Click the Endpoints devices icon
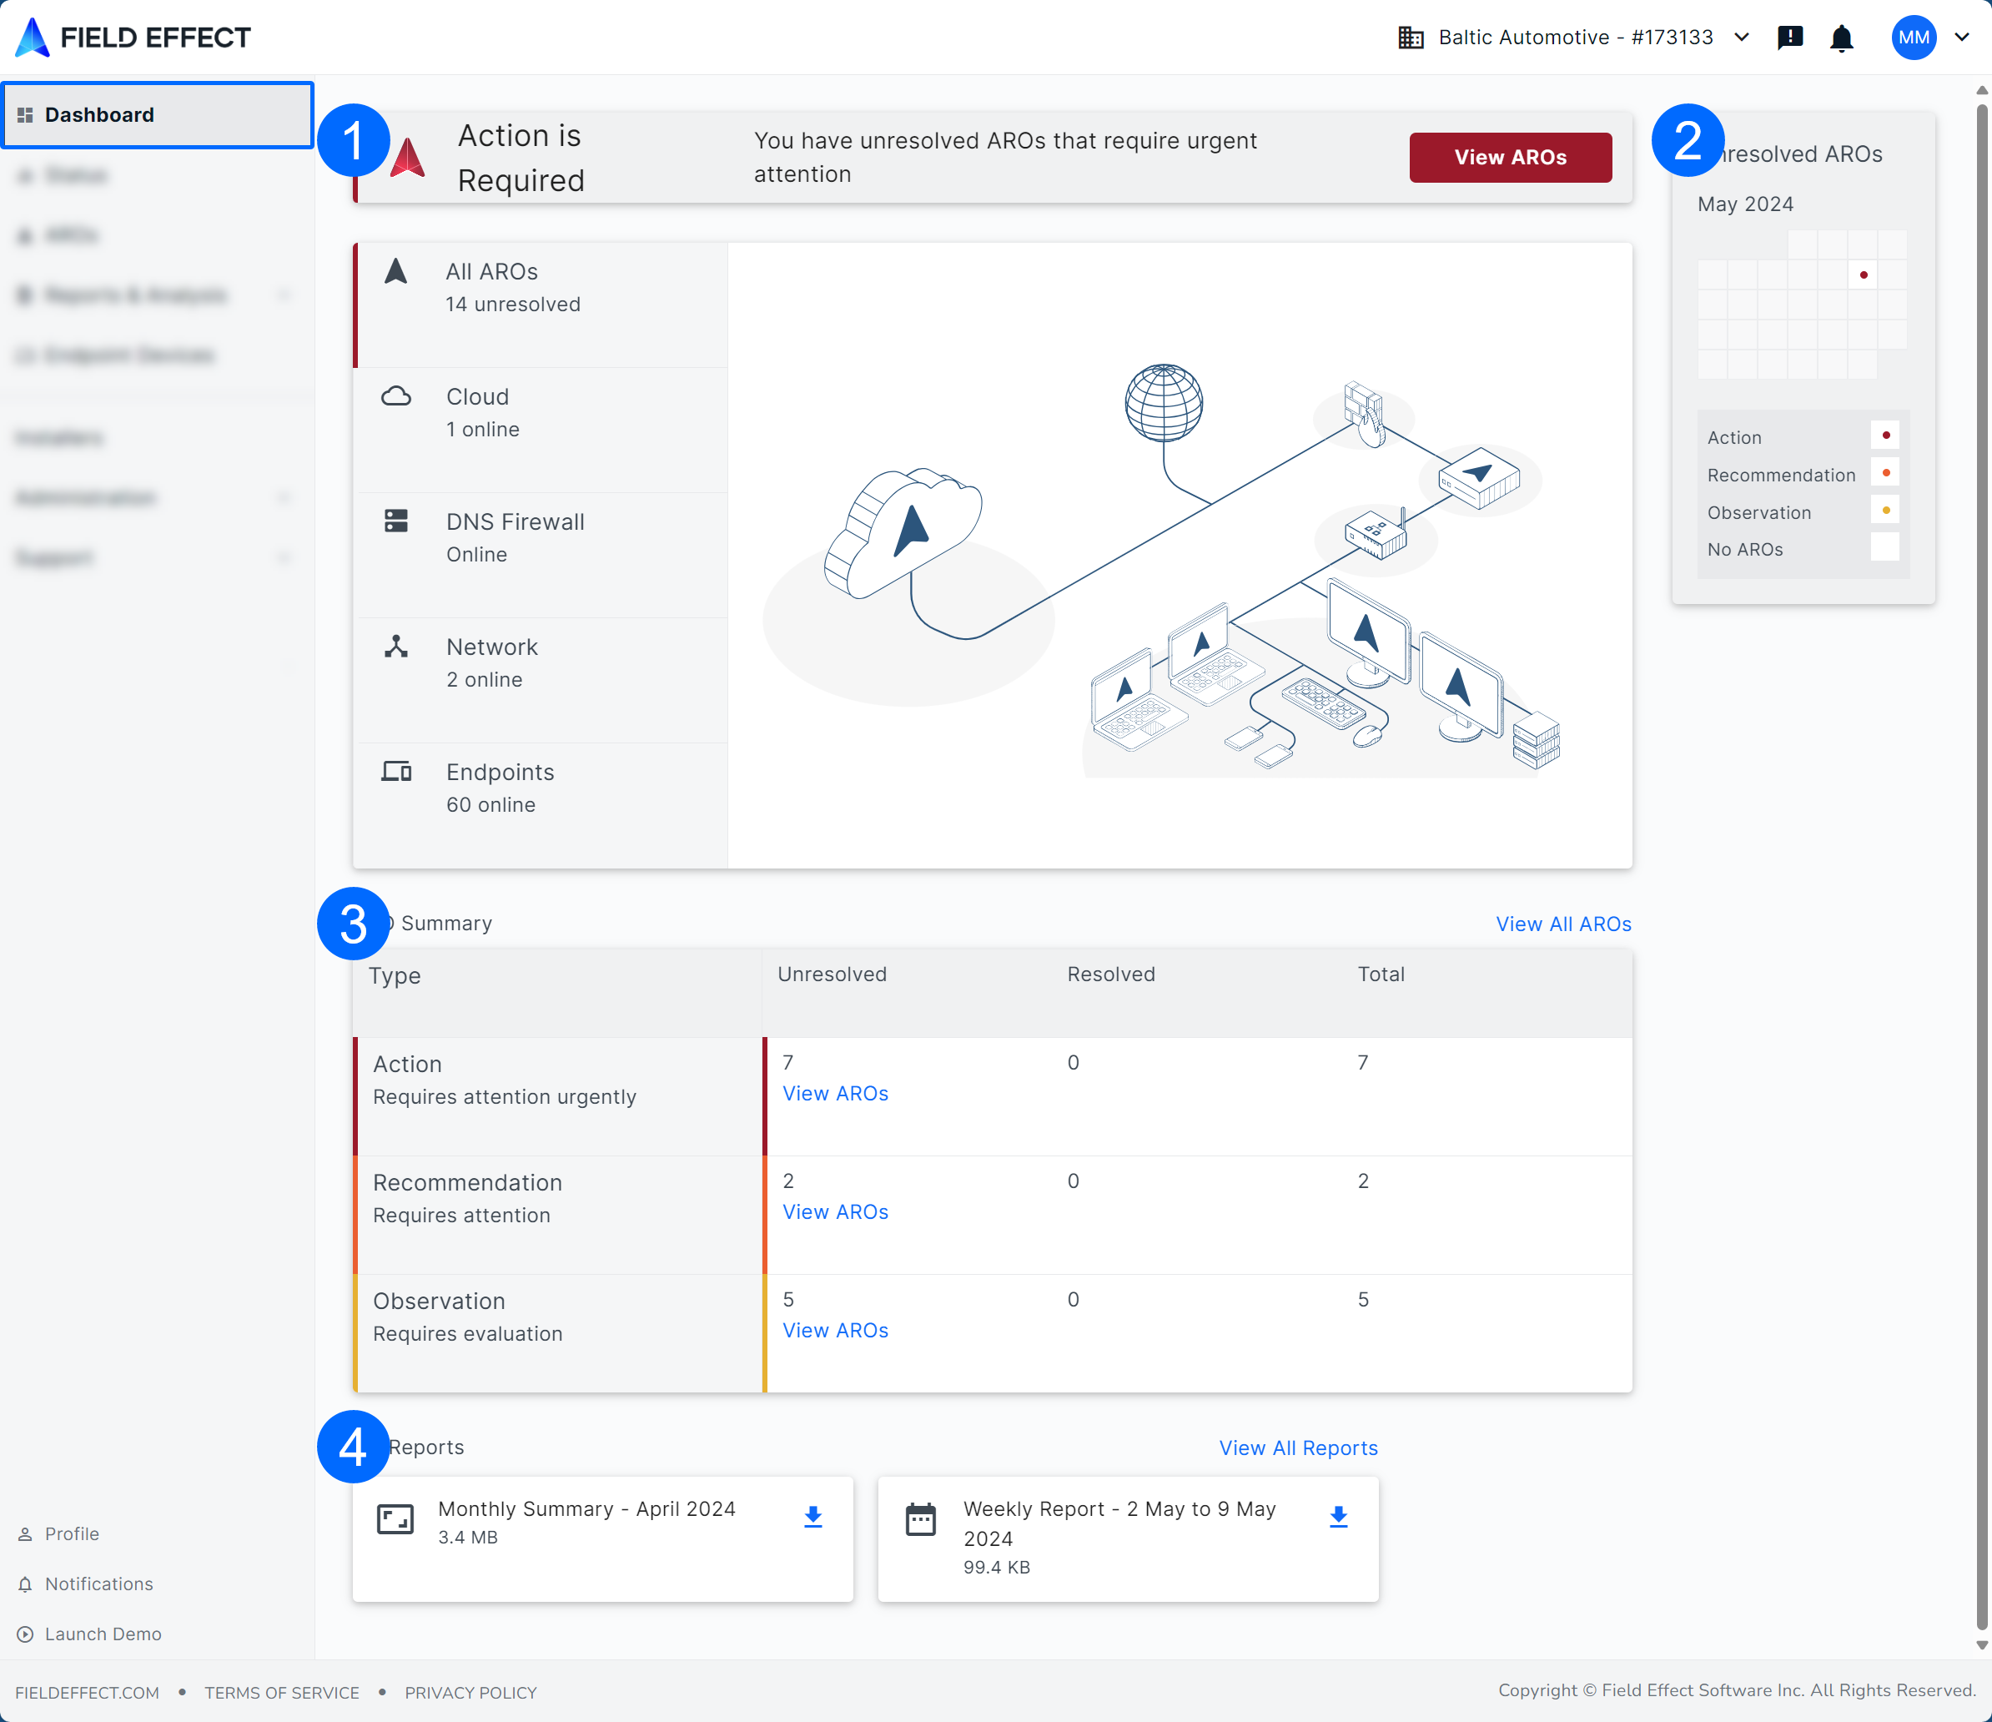 [x=396, y=771]
